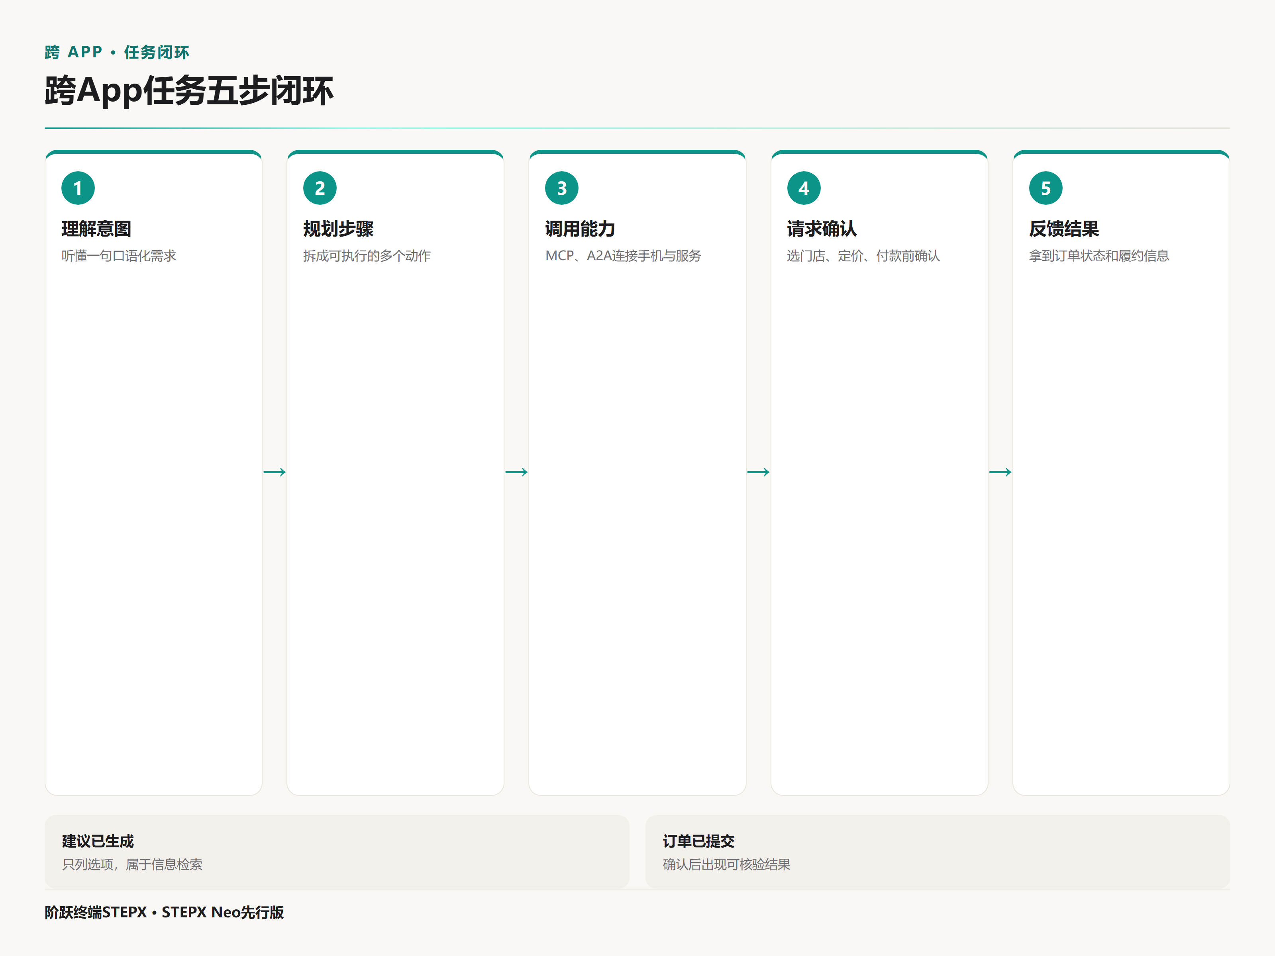Screen dimensions: 1275x956
Task: Select the 请求确认 card heading
Action: (x=822, y=229)
